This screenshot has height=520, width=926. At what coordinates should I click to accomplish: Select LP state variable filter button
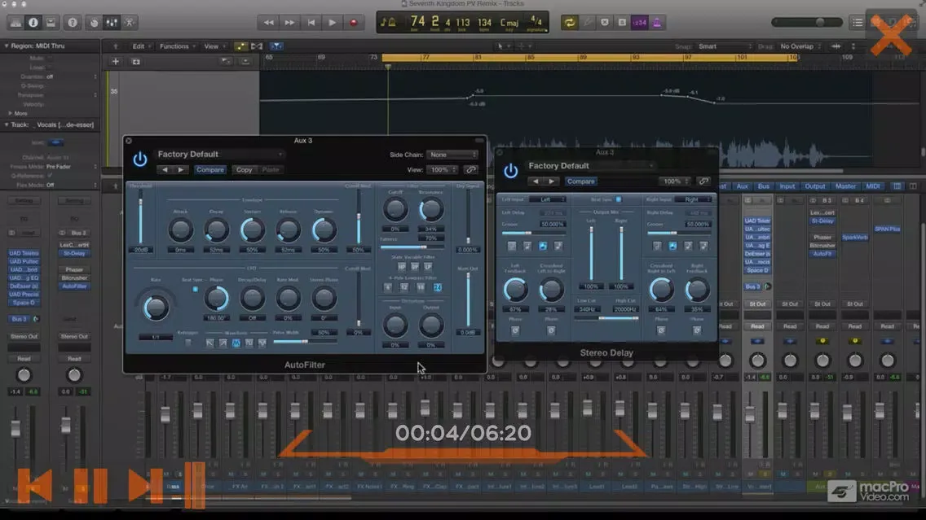tap(428, 267)
